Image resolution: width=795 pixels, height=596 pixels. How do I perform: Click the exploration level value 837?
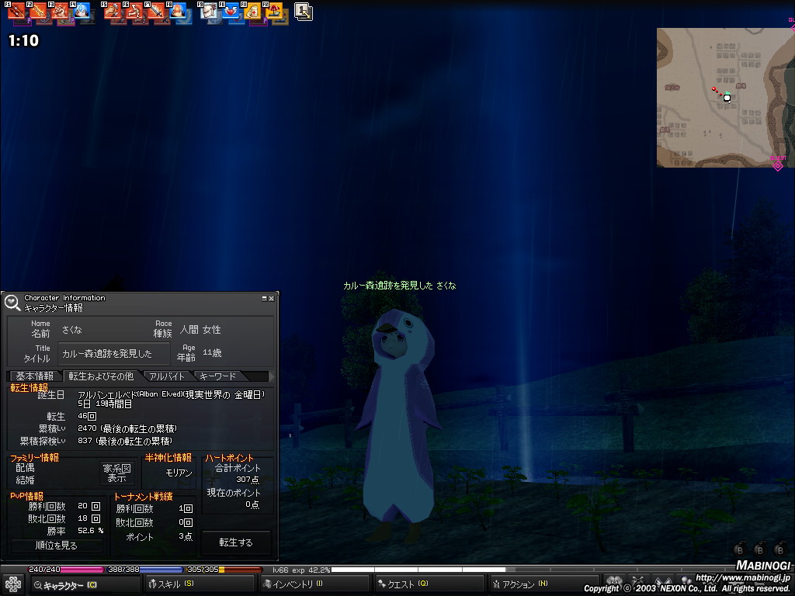point(85,441)
